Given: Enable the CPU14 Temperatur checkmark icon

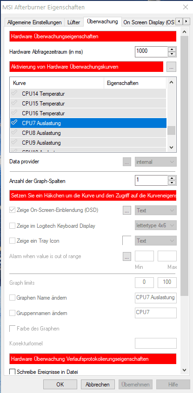Looking at the screenshot, I should (x=14, y=93).
